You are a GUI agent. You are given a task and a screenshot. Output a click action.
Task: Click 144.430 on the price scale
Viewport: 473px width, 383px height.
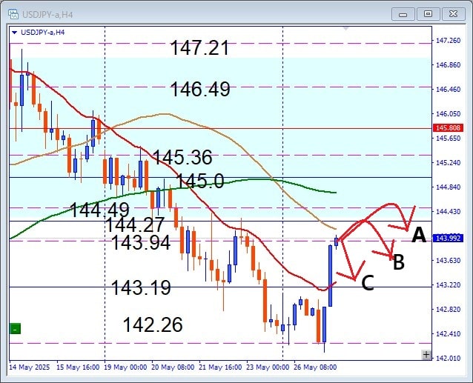tap(449, 212)
